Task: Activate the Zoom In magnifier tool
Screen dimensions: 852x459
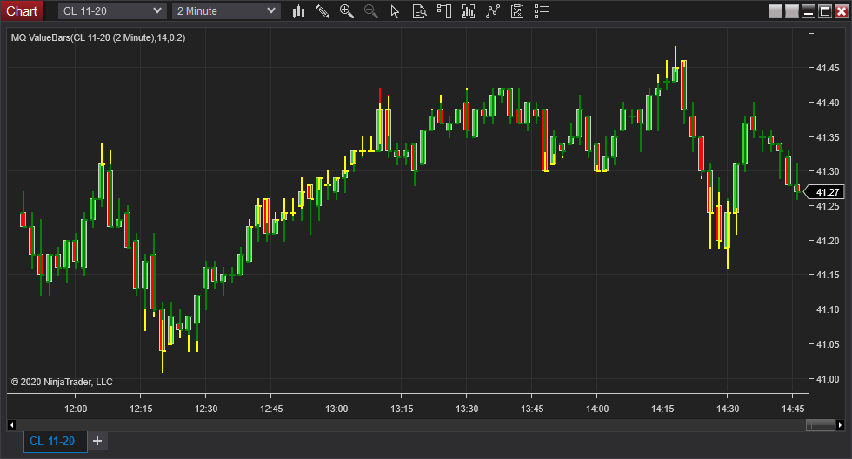Action: pyautogui.click(x=347, y=11)
